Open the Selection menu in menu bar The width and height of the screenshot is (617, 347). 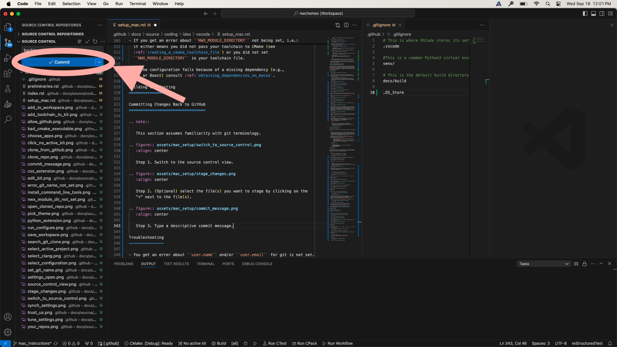pyautogui.click(x=71, y=4)
